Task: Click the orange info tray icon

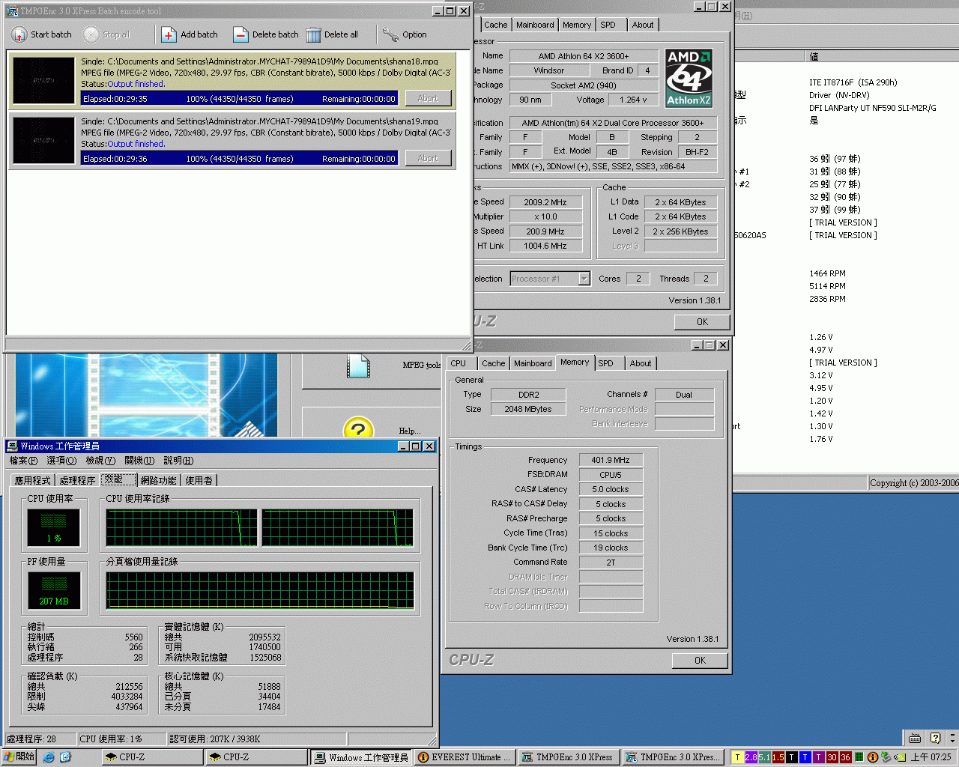Action: click(873, 757)
